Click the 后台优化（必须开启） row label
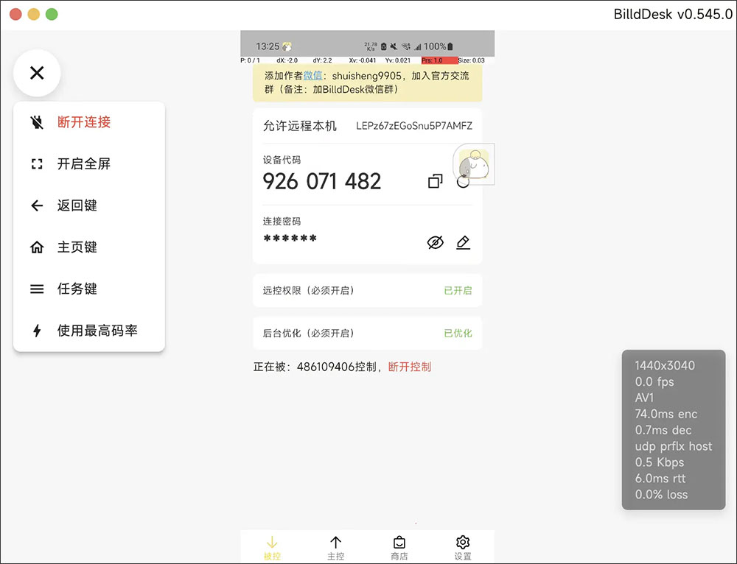Viewport: 737px width, 564px height. coord(308,334)
